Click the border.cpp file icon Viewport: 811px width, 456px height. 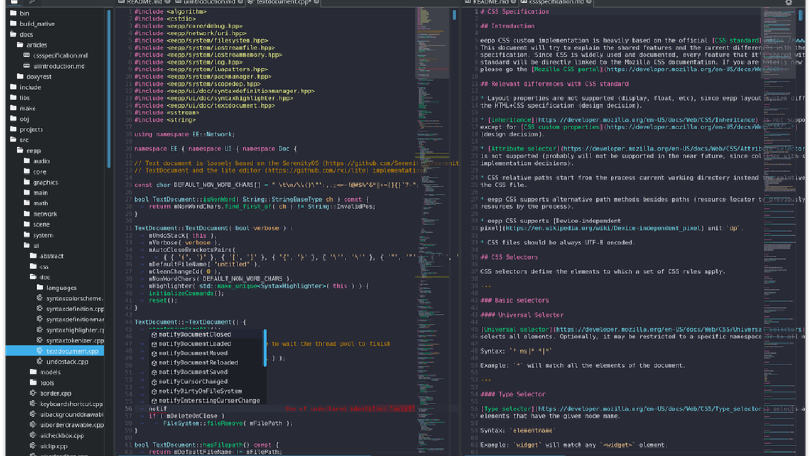[33, 393]
